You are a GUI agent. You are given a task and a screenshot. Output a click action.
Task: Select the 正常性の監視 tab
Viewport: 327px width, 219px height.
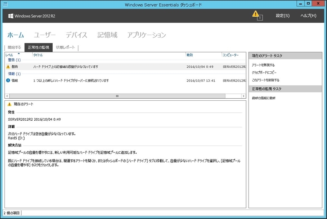point(38,47)
